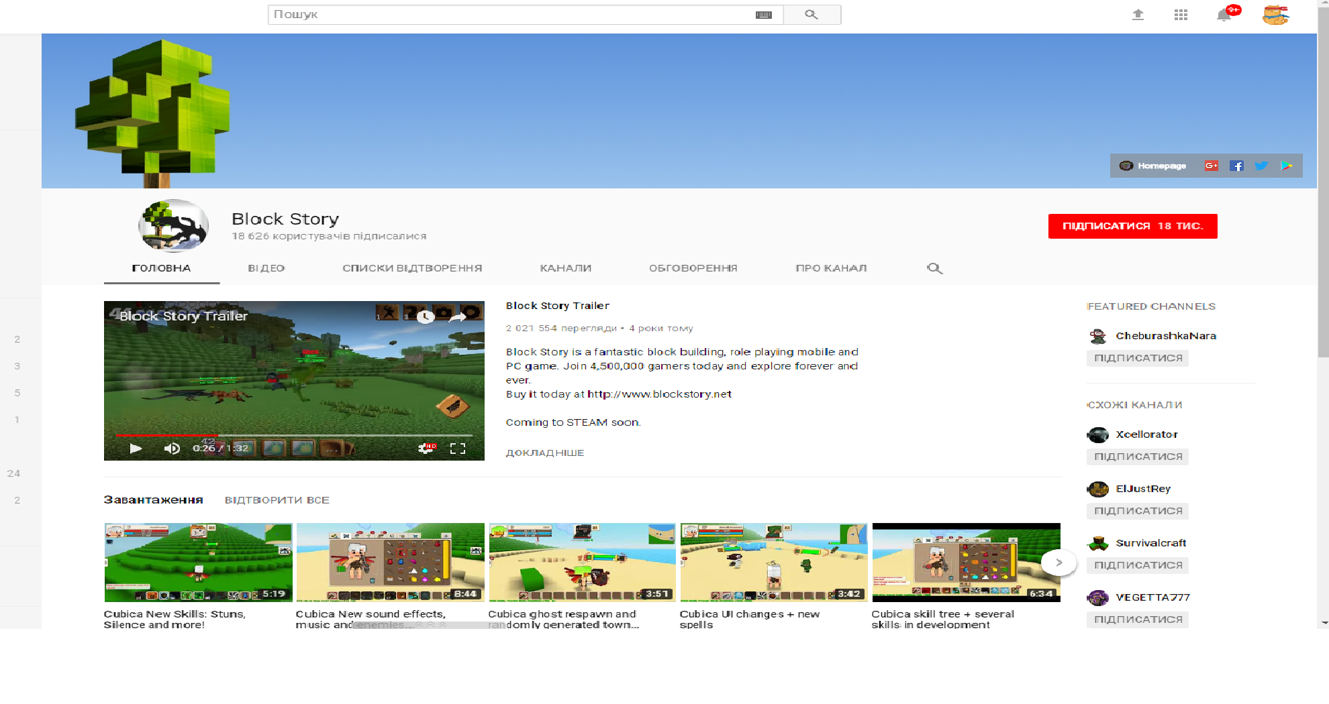This screenshot has width=1329, height=704.
Task: Open the Twitter link on banner
Action: pos(1261,166)
